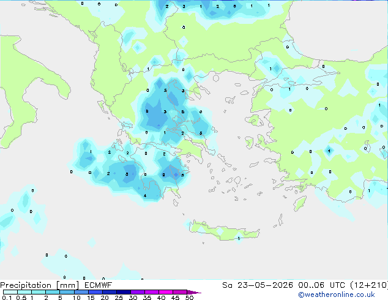The height and width of the screenshot is (300, 388).
Task: Click the '10' legend scale label
Action: [x=76, y=298]
